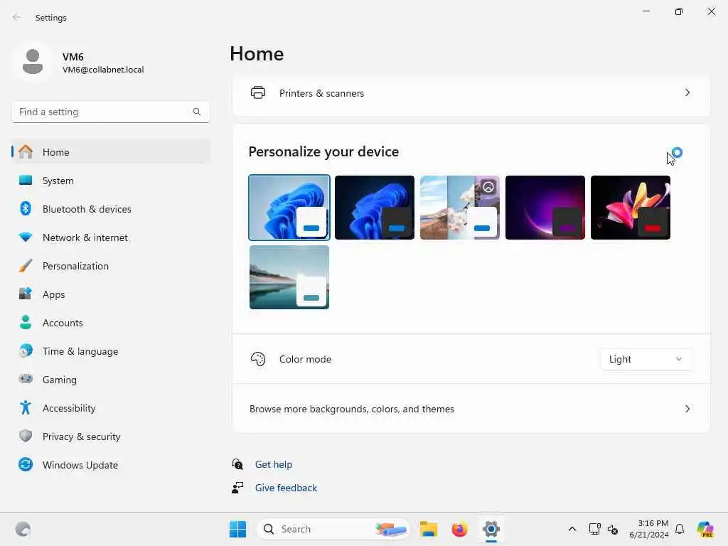
Task: Open Gaming settings category
Action: 111,379
